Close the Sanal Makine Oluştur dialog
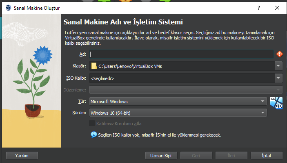 coord(277,8)
